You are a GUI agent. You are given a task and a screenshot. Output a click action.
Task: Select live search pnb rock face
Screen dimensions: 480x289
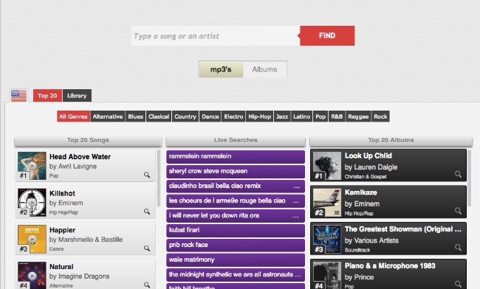click(236, 246)
